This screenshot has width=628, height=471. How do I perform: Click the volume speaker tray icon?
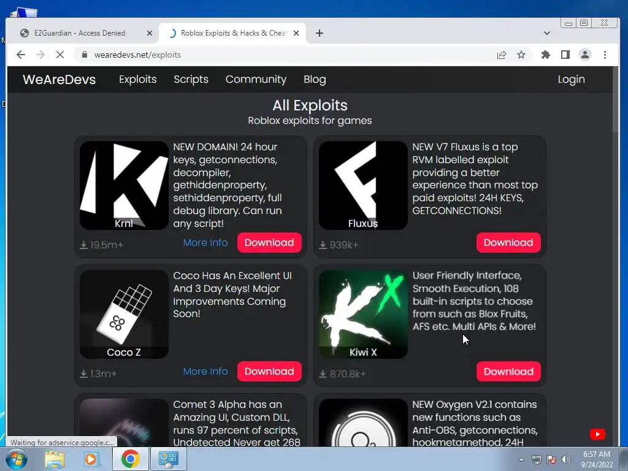point(566,459)
